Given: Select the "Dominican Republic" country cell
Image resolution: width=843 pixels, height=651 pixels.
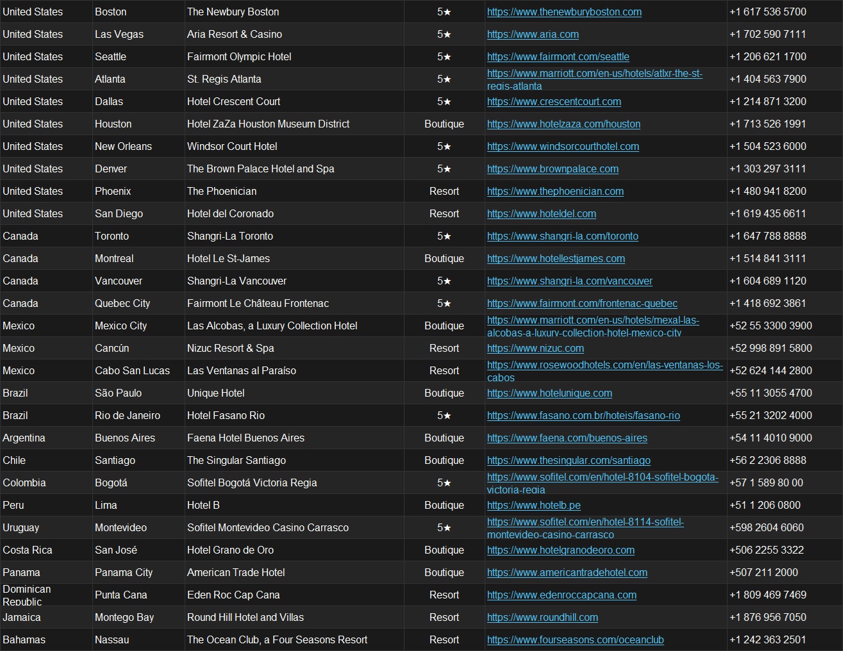Looking at the screenshot, I should tap(46, 595).
